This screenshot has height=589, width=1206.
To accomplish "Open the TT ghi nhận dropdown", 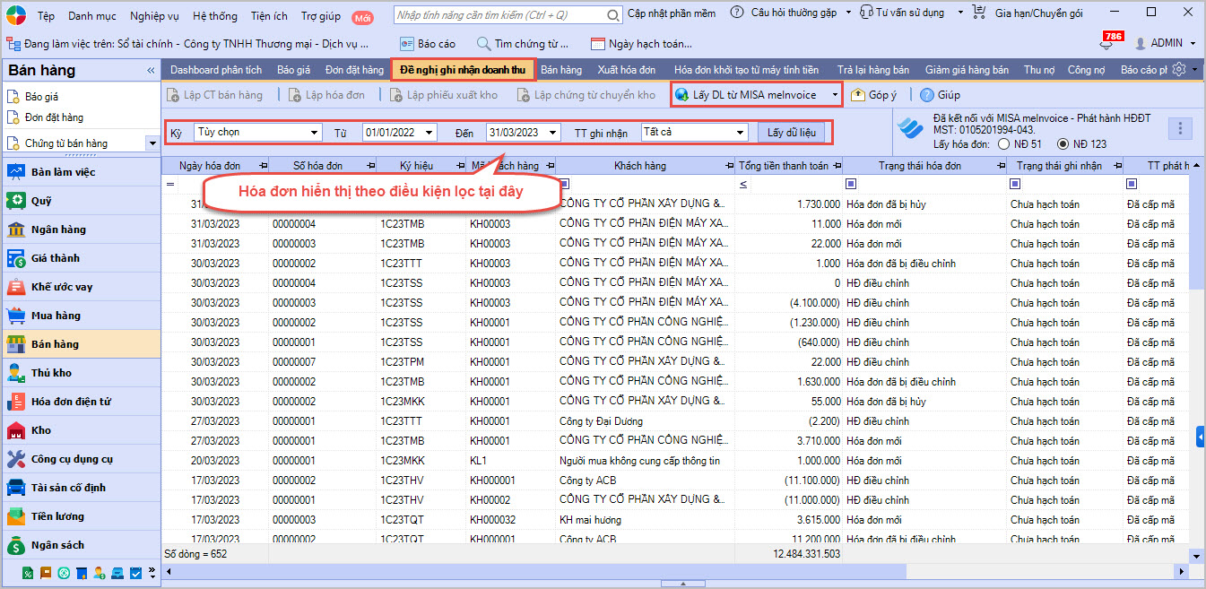I will pyautogui.click(x=740, y=133).
